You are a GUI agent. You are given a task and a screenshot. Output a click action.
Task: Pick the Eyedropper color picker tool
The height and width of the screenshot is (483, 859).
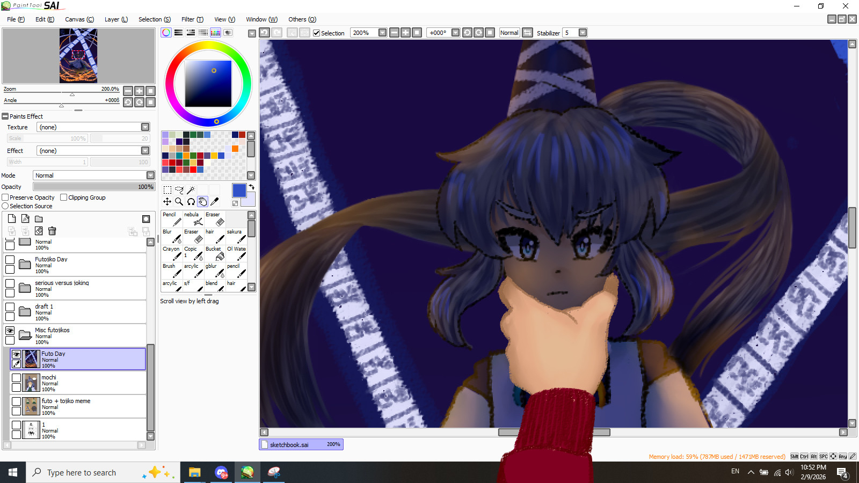click(215, 202)
